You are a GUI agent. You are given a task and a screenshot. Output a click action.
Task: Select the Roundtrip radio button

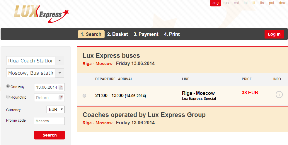[8, 97]
